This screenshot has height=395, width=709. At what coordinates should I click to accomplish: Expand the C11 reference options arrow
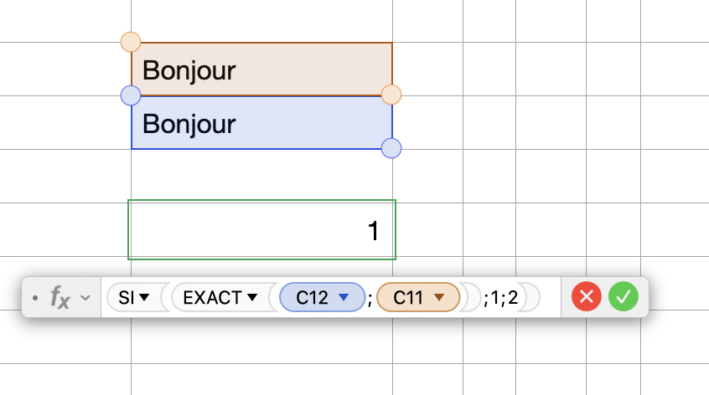[438, 297]
